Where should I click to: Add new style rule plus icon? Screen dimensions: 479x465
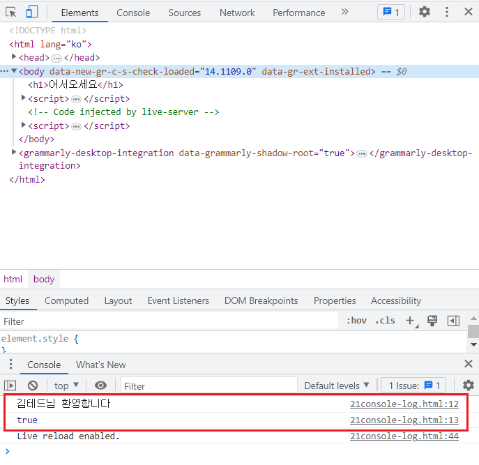(410, 321)
